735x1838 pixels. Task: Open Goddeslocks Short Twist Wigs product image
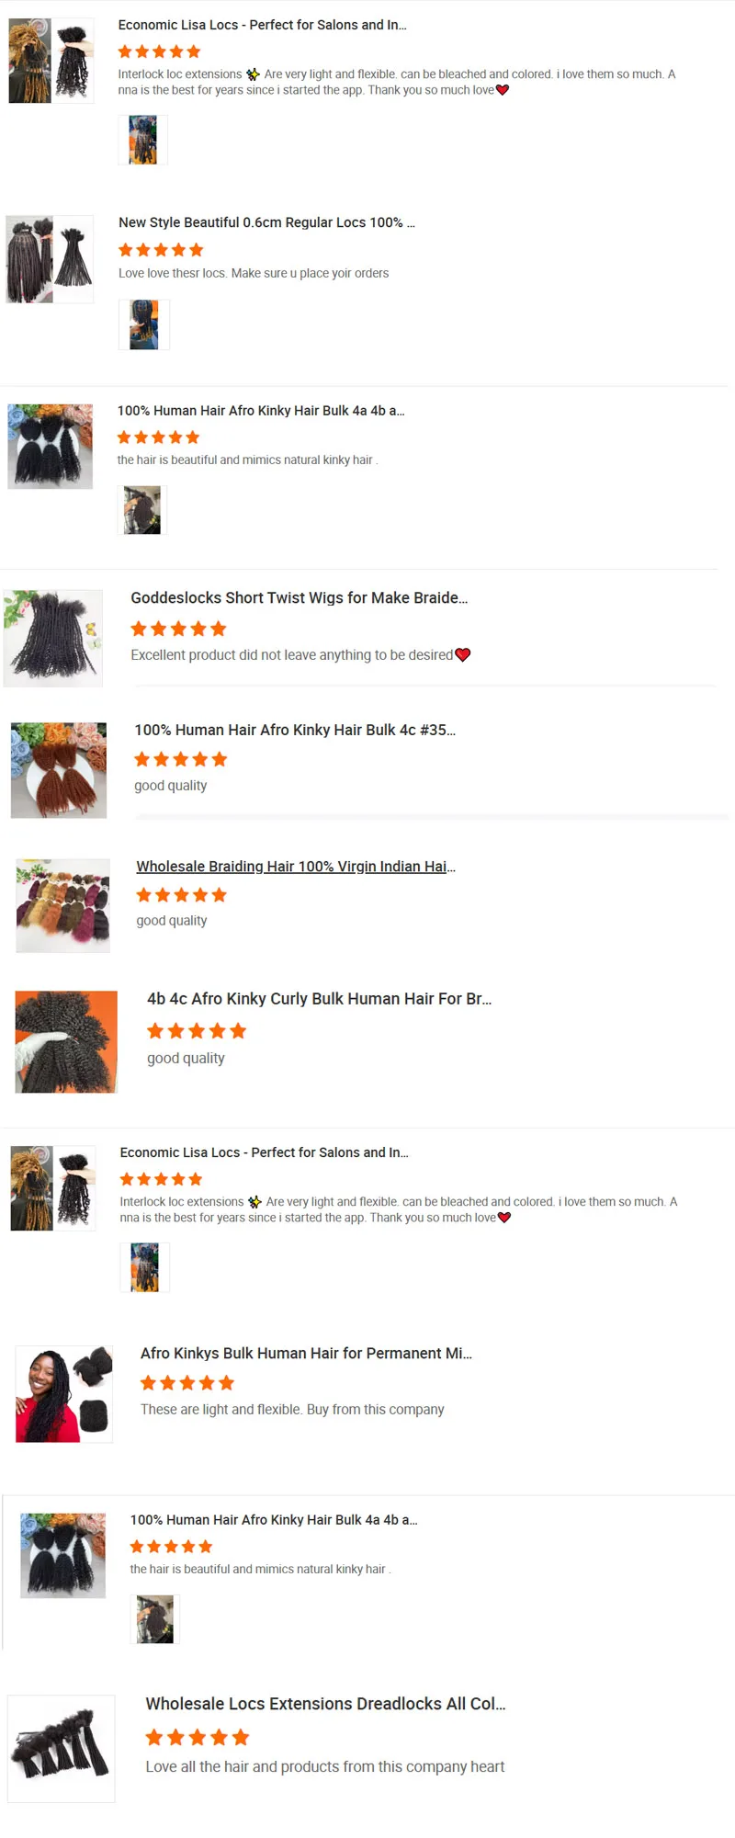[x=53, y=639]
